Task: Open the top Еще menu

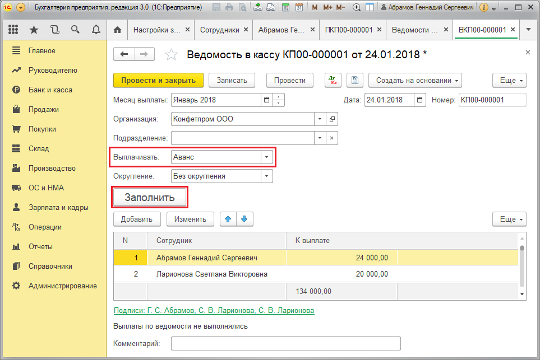Action: pos(509,80)
